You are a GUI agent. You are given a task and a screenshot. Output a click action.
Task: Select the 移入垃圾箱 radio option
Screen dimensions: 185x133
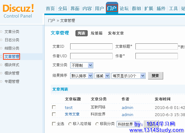pos(70,124)
